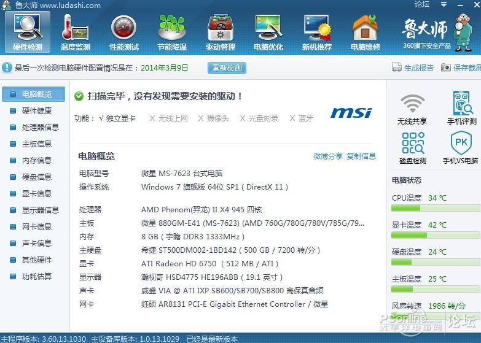Click the MSI brand logo
This screenshot has width=481, height=343.
351,113
